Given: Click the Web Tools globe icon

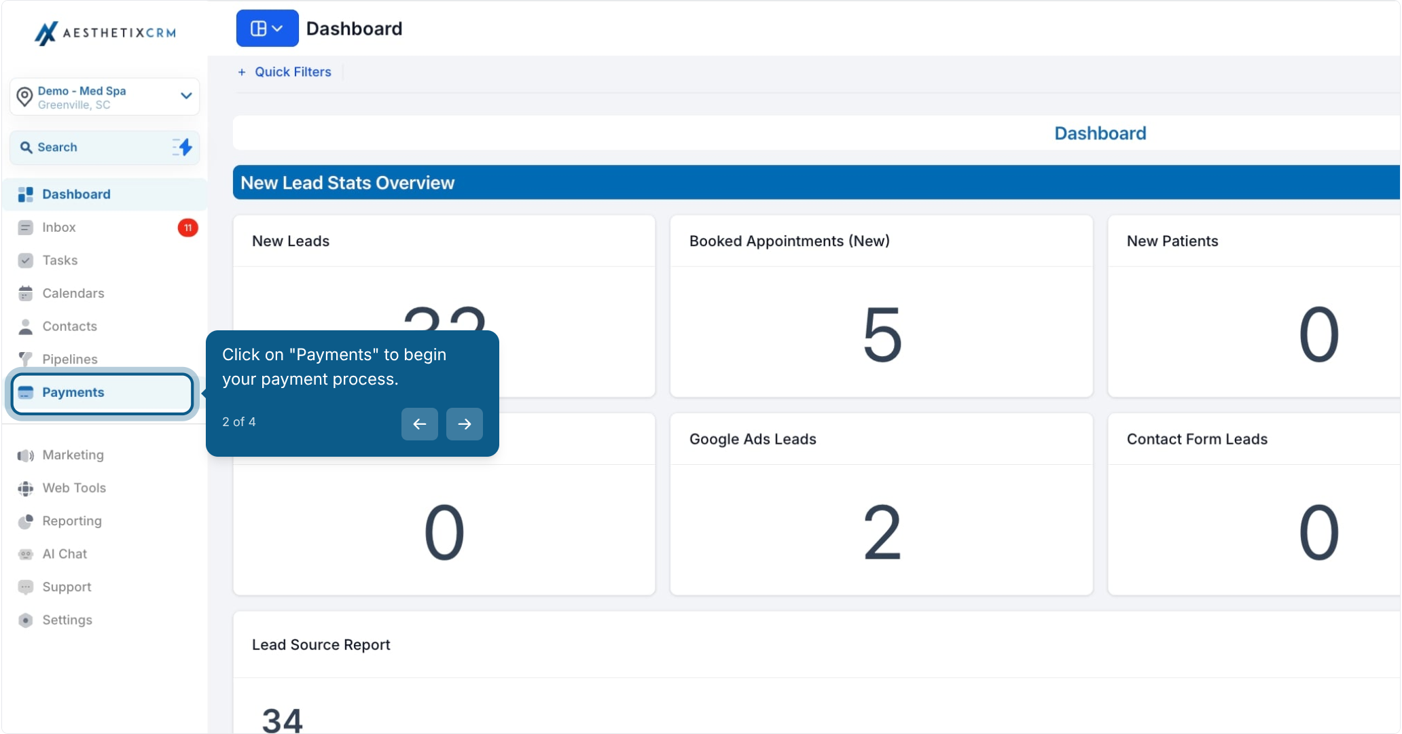Looking at the screenshot, I should click(x=25, y=488).
